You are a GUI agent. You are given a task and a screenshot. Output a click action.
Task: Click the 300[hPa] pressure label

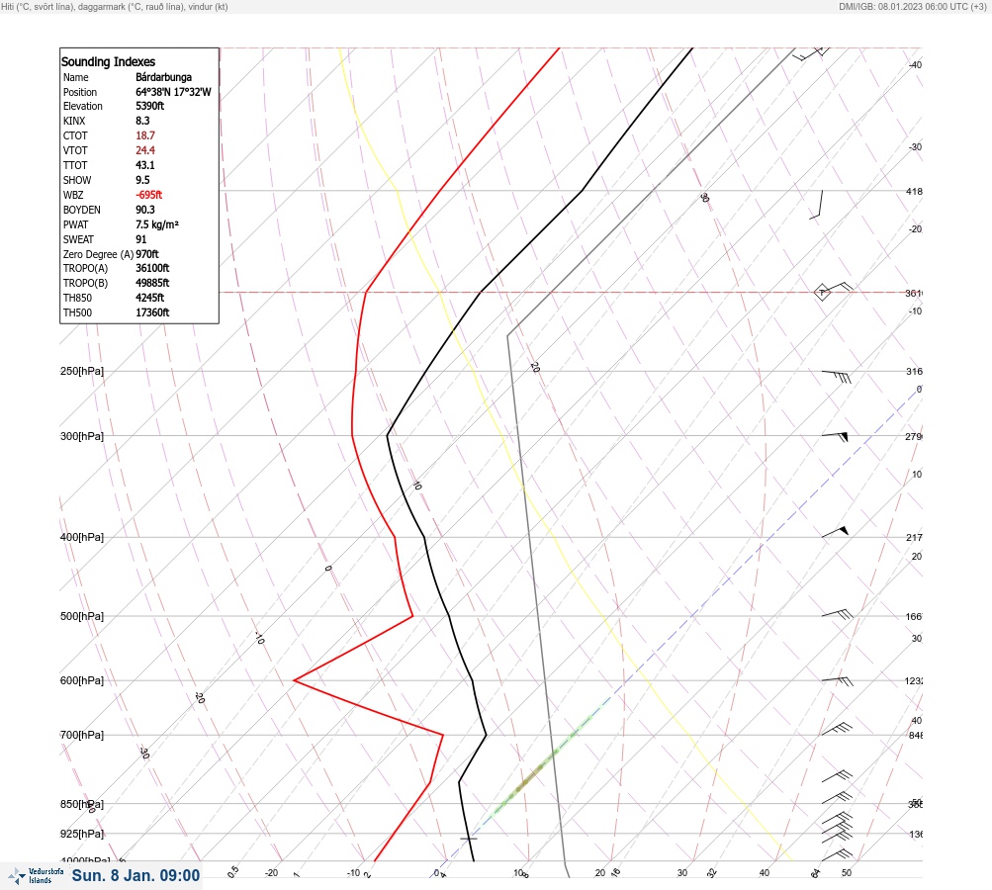82,436
